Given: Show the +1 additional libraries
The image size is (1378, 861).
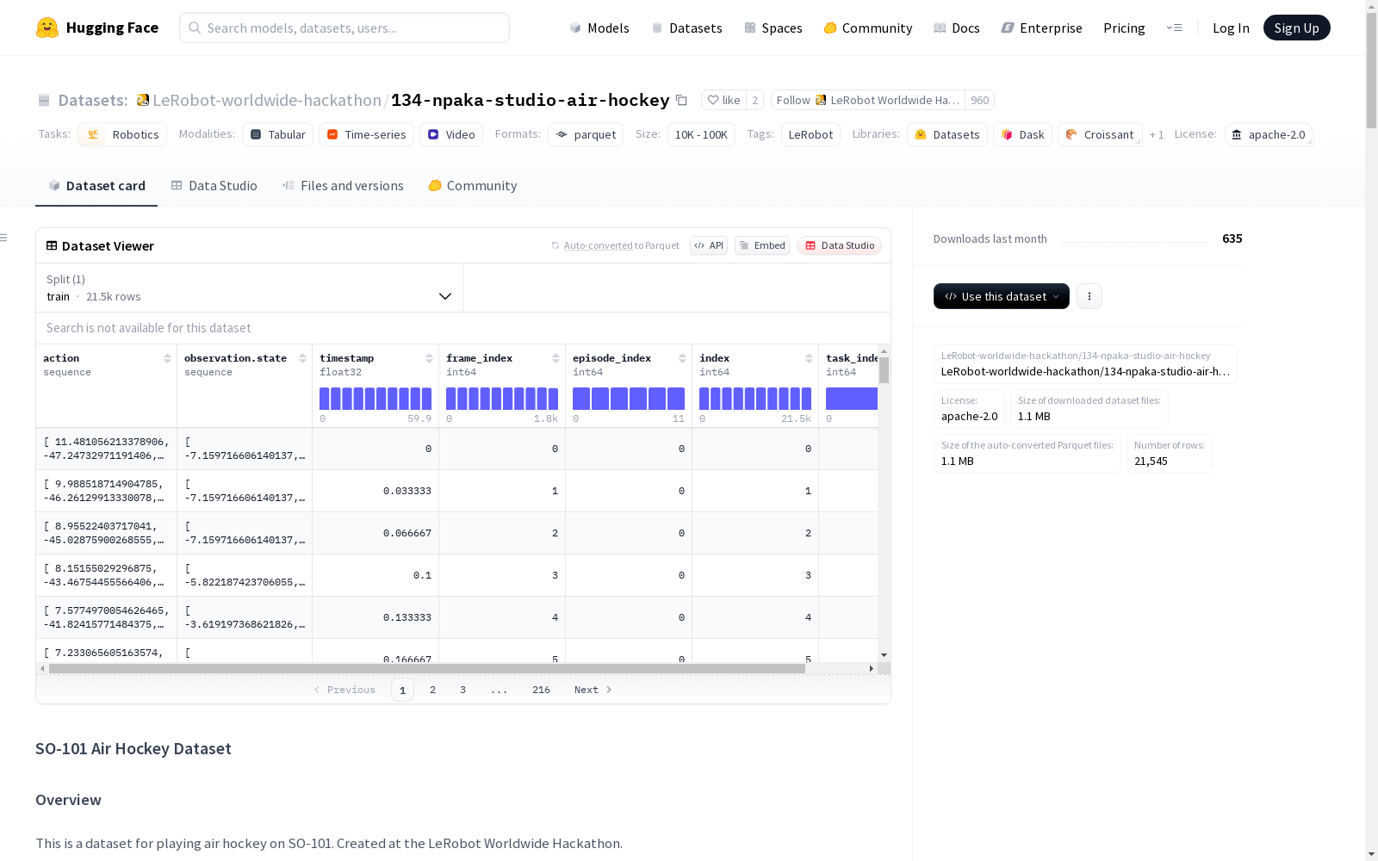Looking at the screenshot, I should tap(1157, 134).
